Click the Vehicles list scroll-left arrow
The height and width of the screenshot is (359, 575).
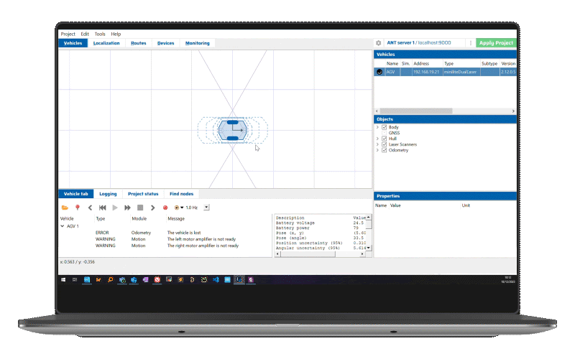[377, 111]
